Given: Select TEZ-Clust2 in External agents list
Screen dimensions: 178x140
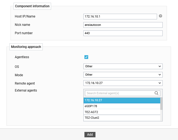Looking at the screenshot, I should coord(122,118).
